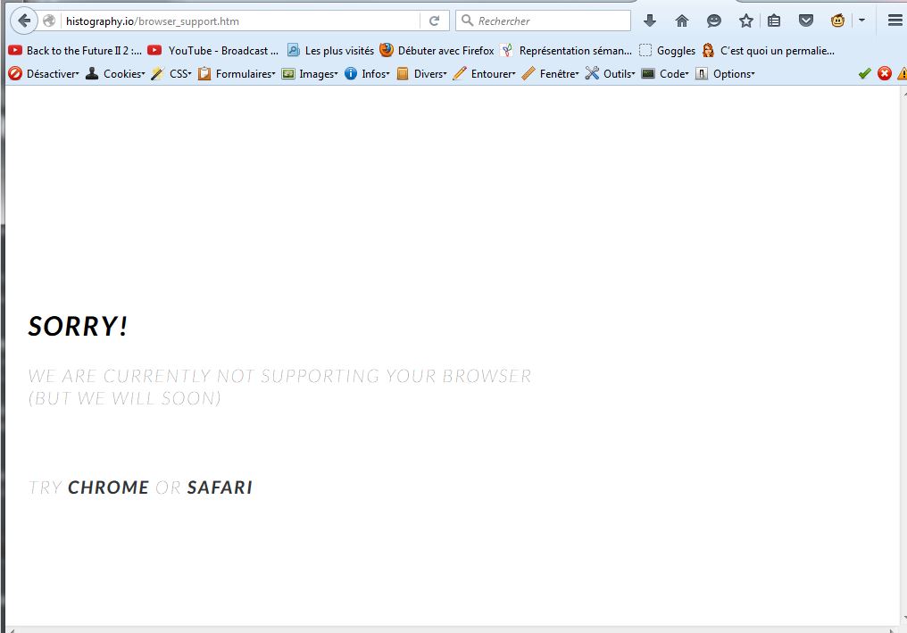Open the Fenêtre menu
This screenshot has width=907, height=633.
point(550,74)
